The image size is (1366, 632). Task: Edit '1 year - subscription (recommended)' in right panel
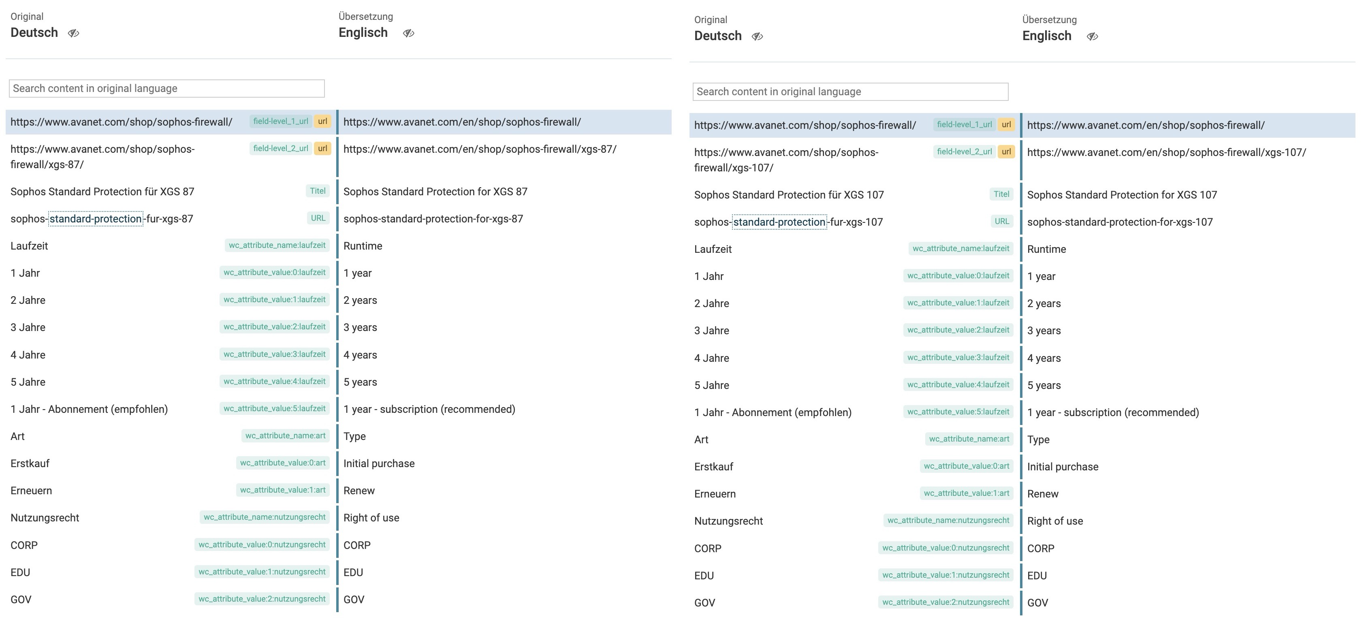[x=1112, y=412]
